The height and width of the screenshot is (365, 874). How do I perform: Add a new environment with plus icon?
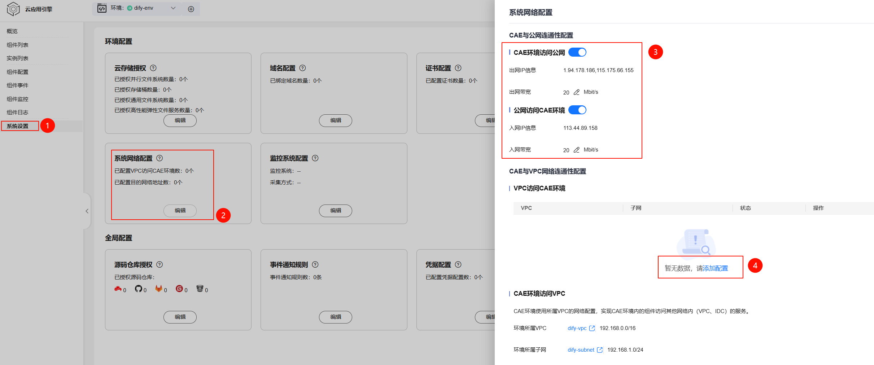[191, 9]
